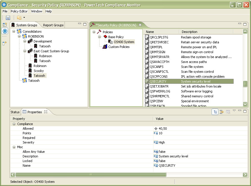Click the Consolidators tree icon
This screenshot has height=186, width=251.
click(19, 31)
